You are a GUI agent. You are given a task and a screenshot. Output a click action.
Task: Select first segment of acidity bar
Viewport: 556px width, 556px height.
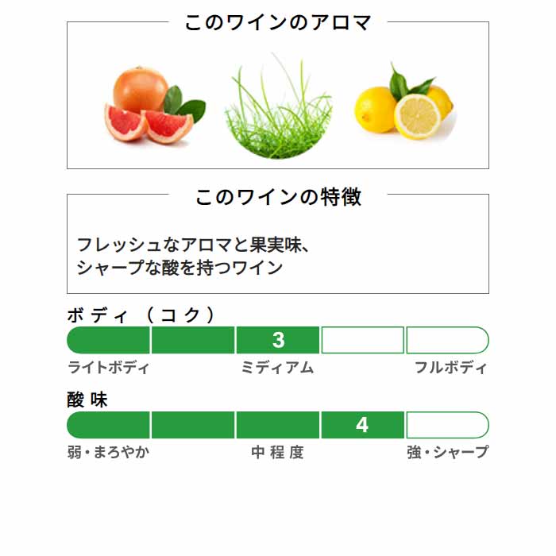(x=108, y=425)
